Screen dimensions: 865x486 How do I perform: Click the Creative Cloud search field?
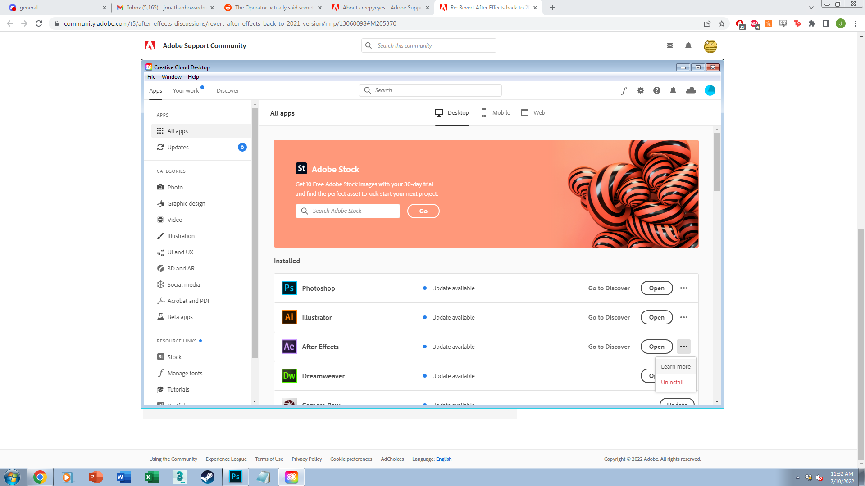430,90
